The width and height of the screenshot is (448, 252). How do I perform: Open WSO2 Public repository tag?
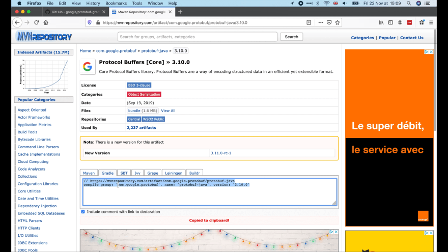pyautogui.click(x=153, y=119)
